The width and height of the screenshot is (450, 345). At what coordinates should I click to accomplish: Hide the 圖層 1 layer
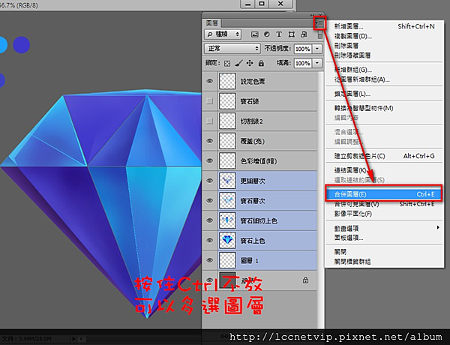click(210, 260)
